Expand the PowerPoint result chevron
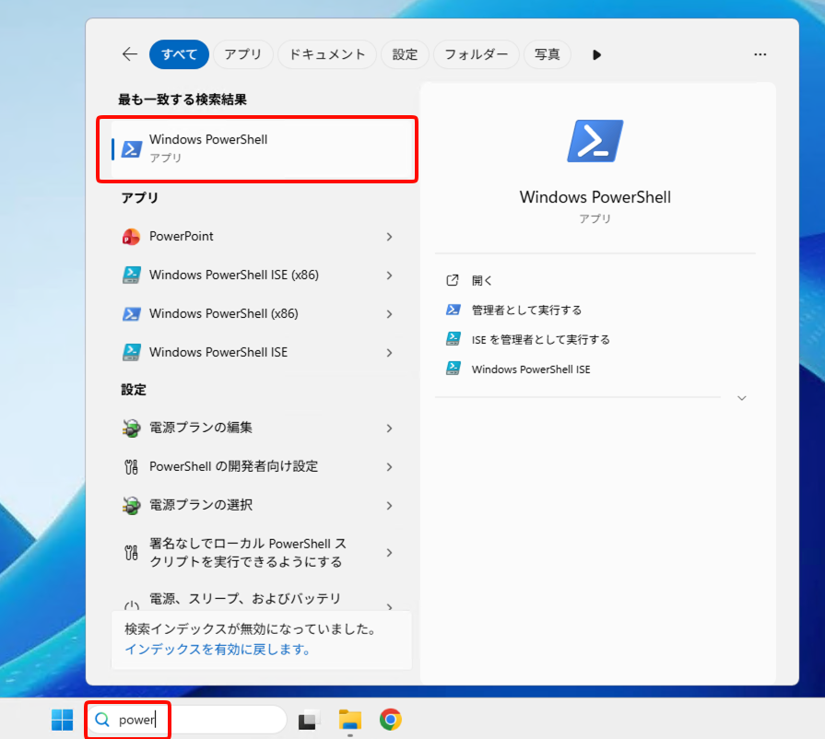 [x=389, y=237]
